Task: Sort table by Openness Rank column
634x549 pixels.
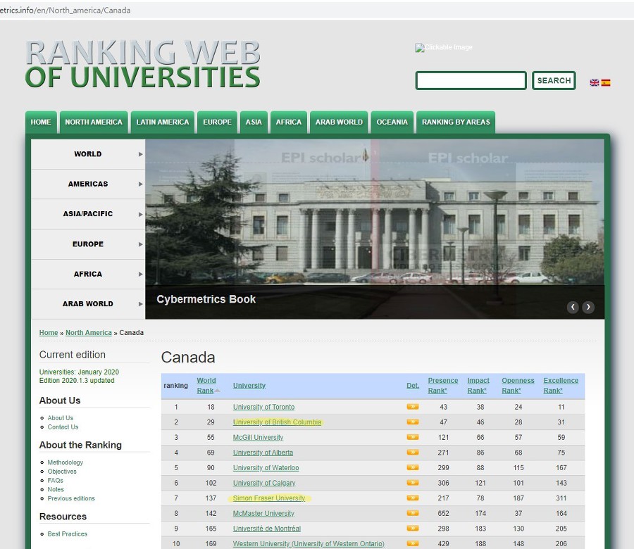Action: [x=518, y=386]
